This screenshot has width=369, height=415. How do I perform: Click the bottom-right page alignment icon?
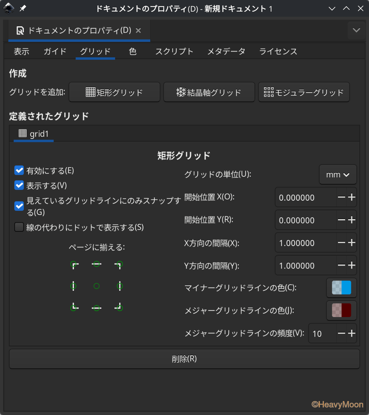coord(119,307)
